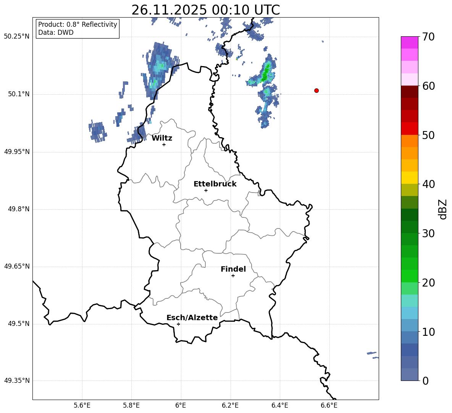Click the 50 tick label on colorbar
The image size is (452, 413).
pyautogui.click(x=428, y=135)
